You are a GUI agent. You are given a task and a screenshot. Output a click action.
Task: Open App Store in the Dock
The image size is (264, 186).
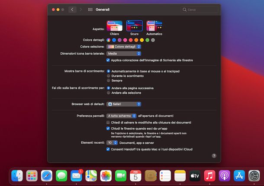click(x=239, y=176)
